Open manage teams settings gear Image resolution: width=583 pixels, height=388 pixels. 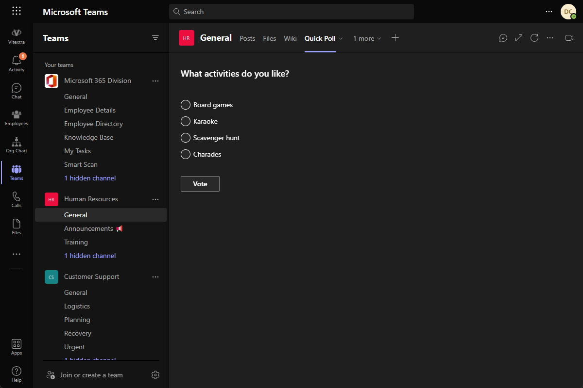pyautogui.click(x=155, y=375)
